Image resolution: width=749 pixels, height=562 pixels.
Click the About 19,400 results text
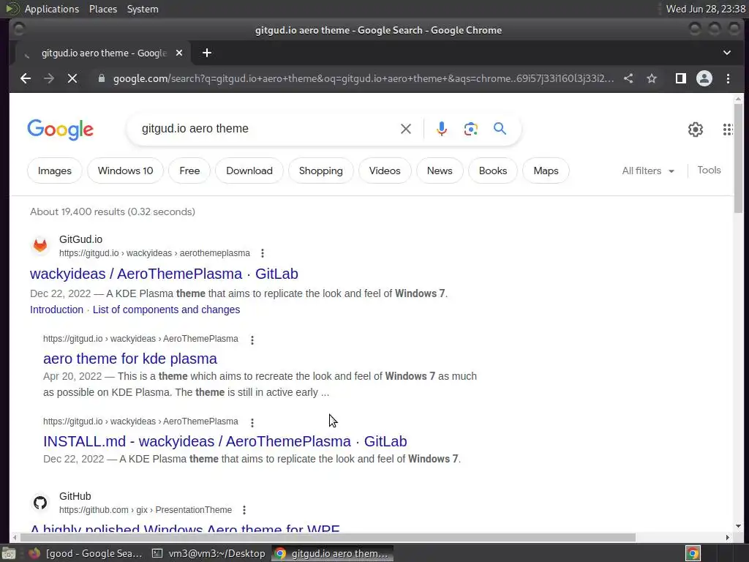tap(113, 211)
